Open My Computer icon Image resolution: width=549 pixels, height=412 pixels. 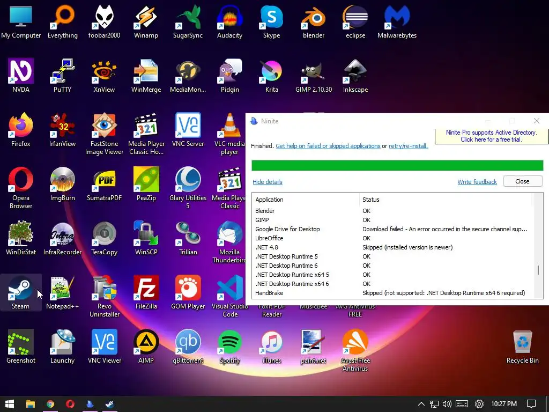tap(21, 21)
